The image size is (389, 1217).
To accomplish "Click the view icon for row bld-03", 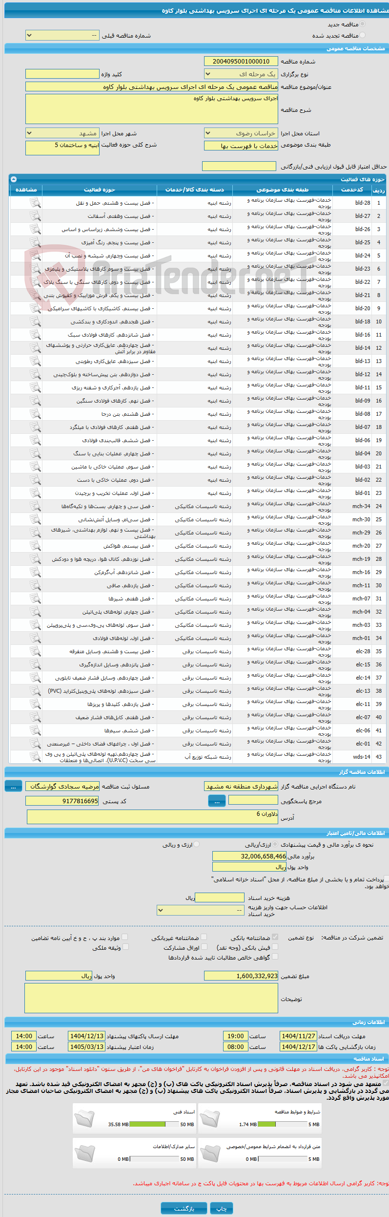I will pyautogui.click(x=35, y=467).
